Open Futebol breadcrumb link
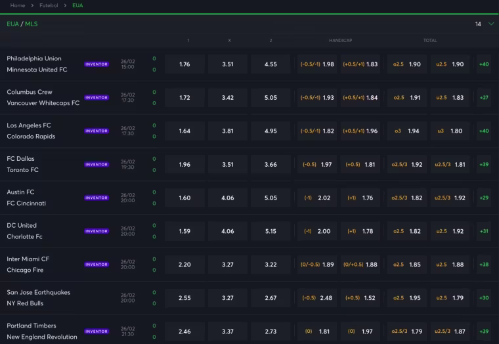 (49, 5)
